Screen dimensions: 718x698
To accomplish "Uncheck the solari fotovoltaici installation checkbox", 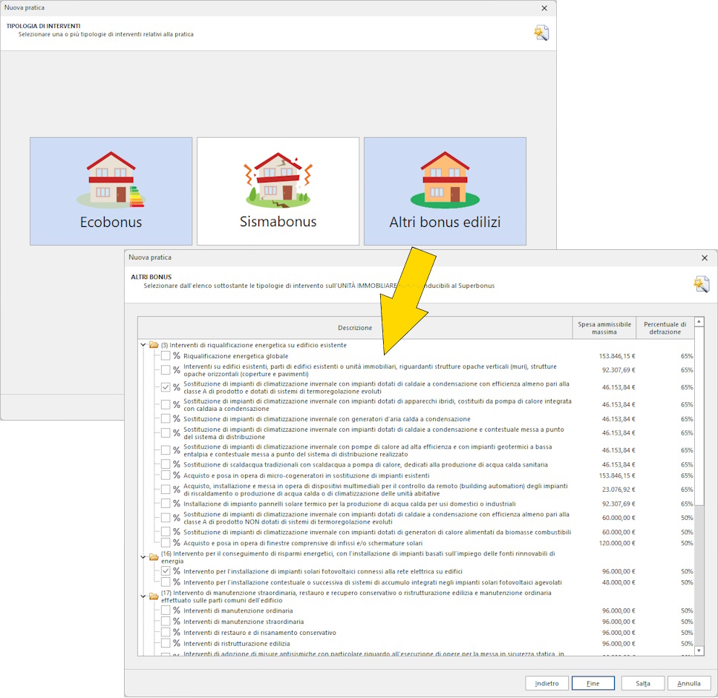I will (x=166, y=571).
